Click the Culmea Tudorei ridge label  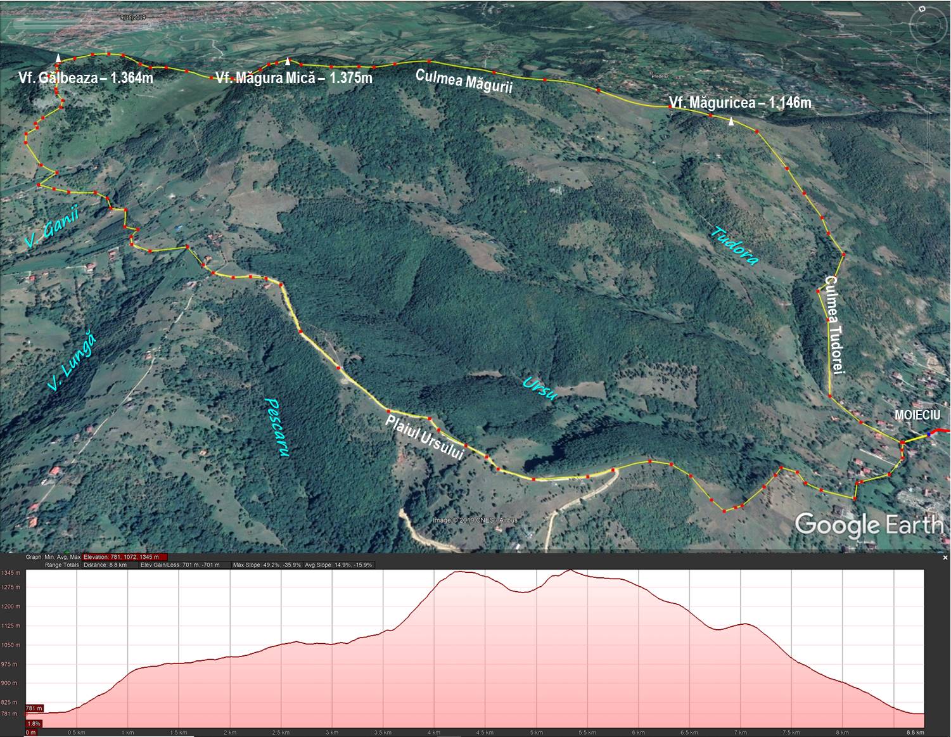point(833,325)
